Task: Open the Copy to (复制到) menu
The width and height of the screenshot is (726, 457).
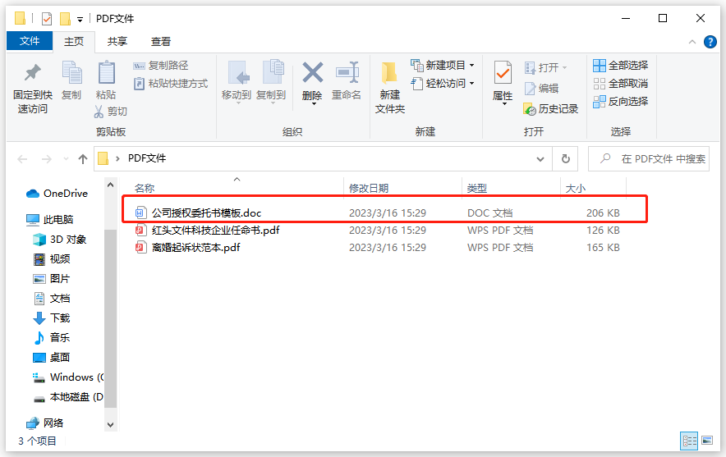Action: [271, 82]
